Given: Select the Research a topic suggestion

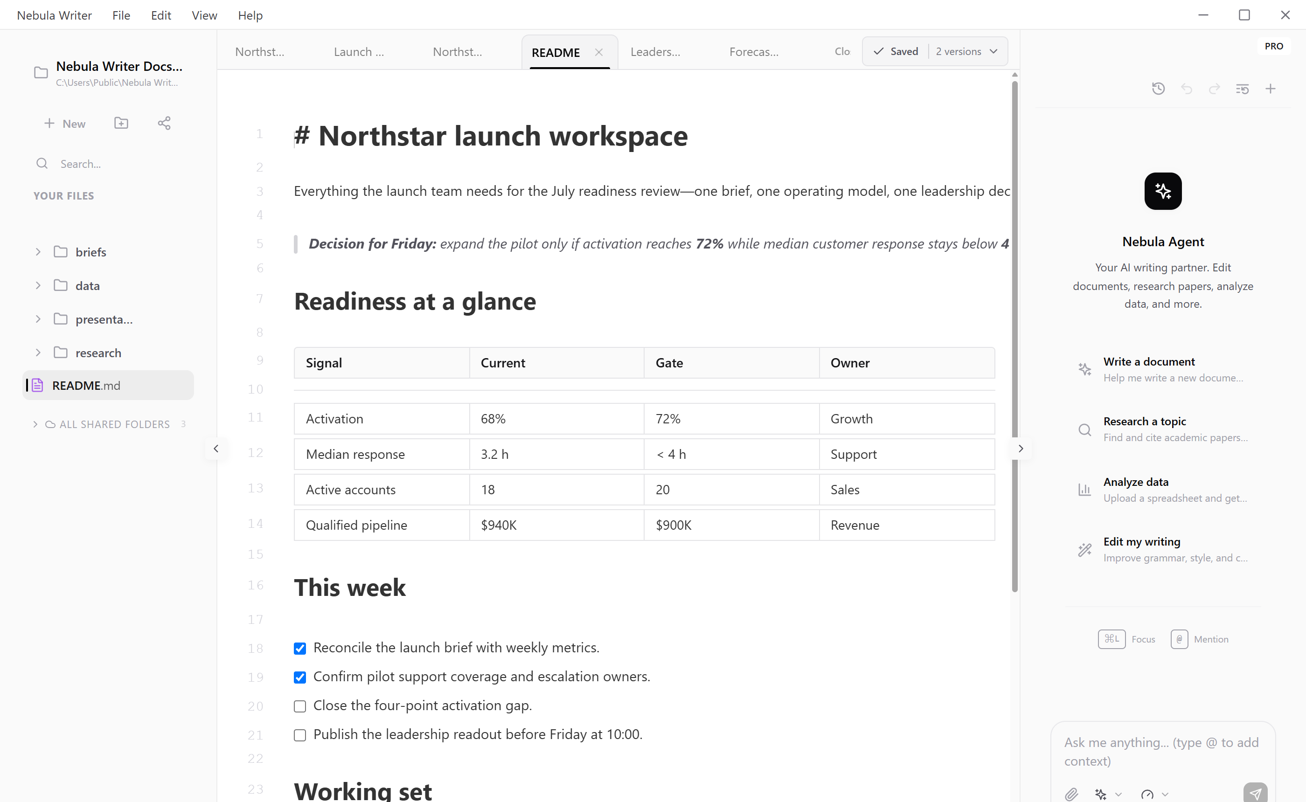Looking at the screenshot, I should click(x=1163, y=429).
